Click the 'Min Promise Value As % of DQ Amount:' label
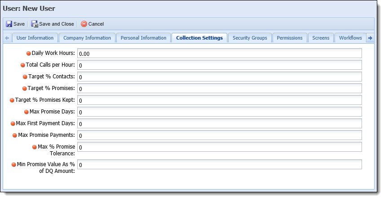This screenshot has height=199, width=384. 46,167
